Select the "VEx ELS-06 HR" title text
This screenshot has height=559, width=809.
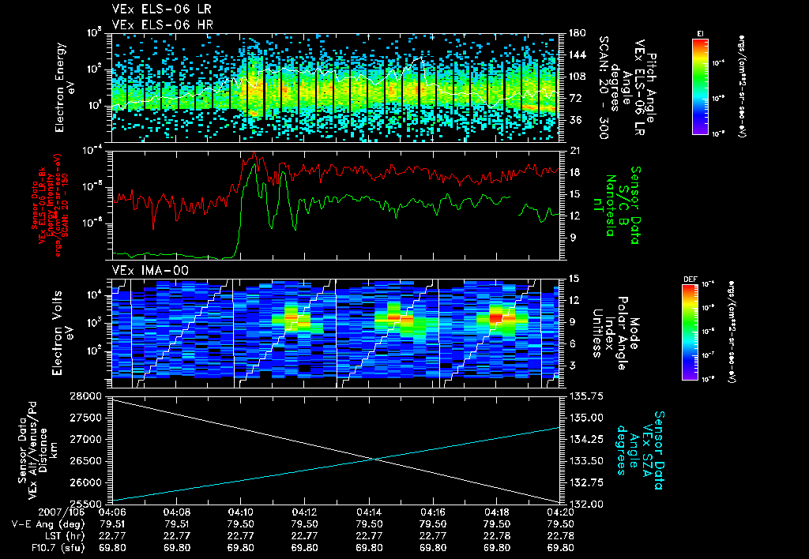pyautogui.click(x=163, y=24)
